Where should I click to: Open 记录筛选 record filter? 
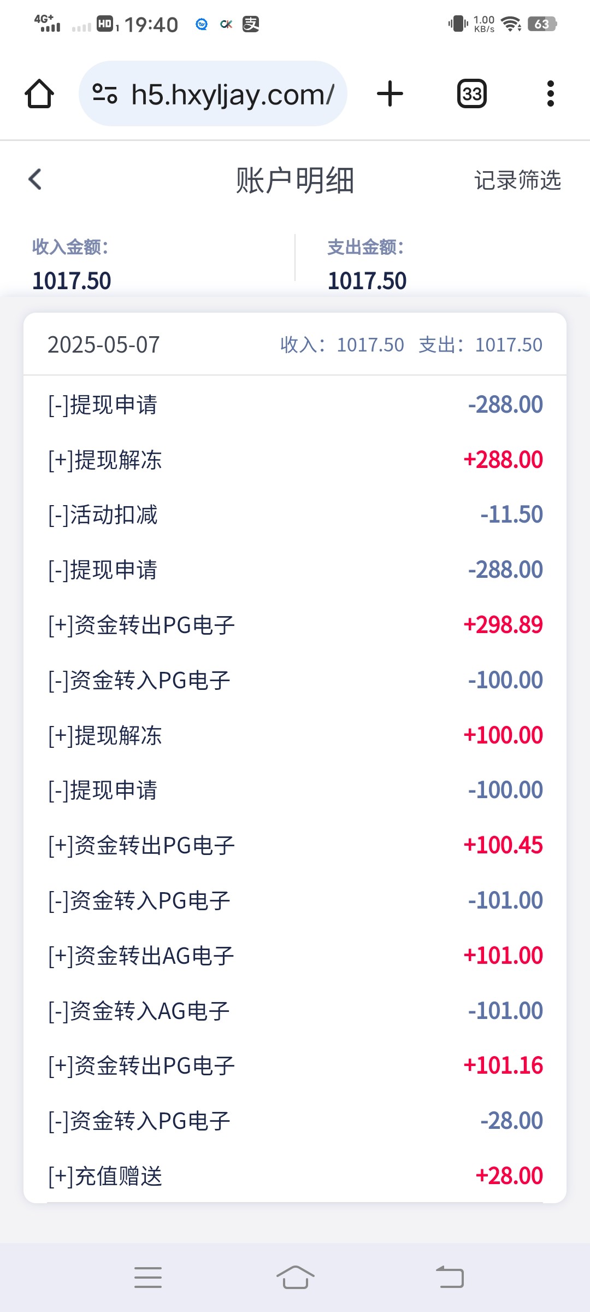(517, 180)
